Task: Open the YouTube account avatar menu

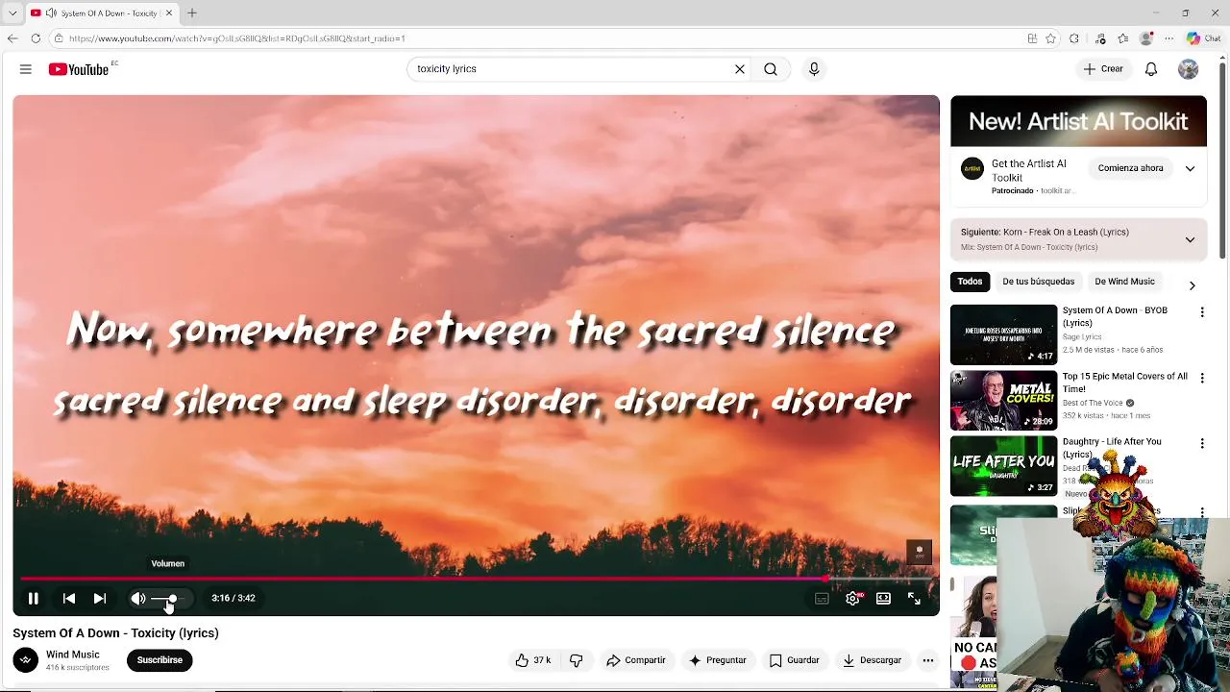Action: coord(1189,69)
